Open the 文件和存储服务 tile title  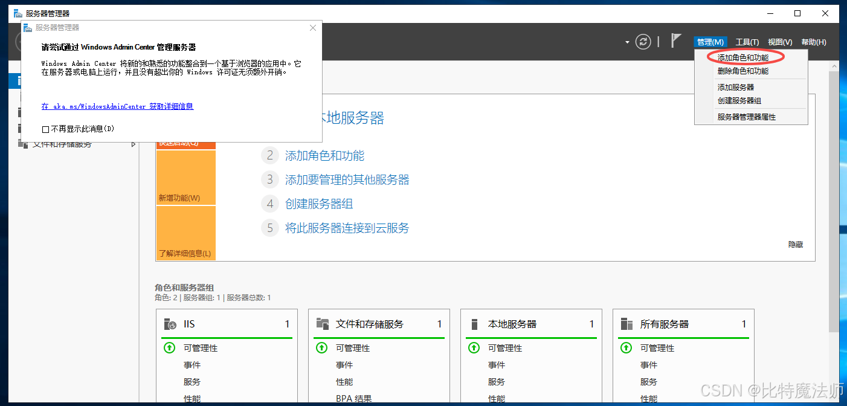point(370,324)
